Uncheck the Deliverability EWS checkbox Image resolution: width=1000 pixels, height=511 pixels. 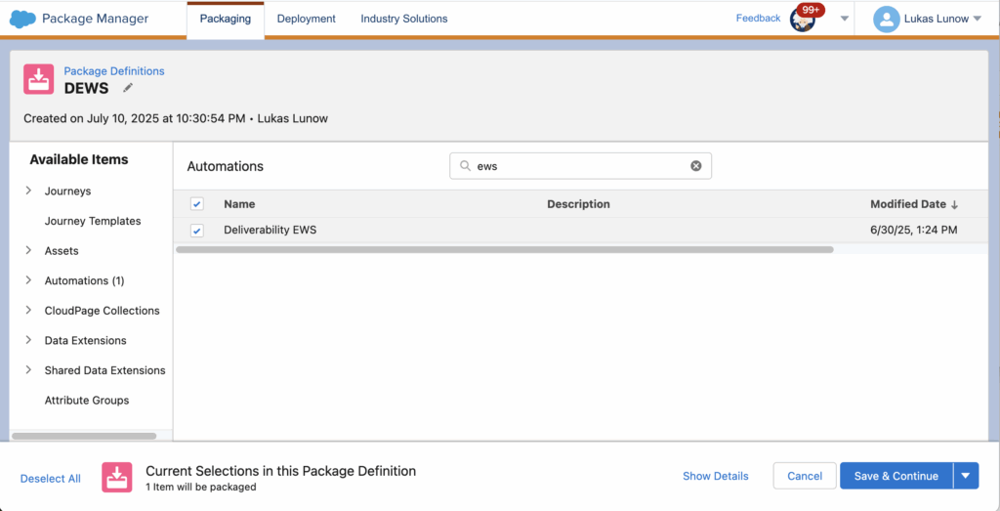pos(197,231)
